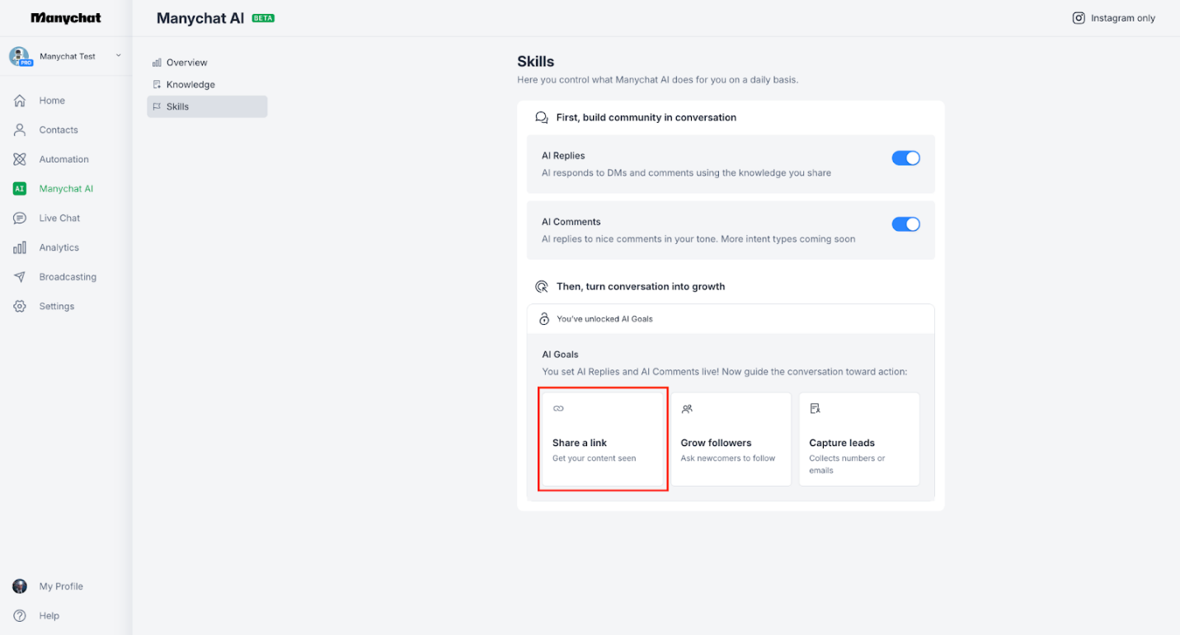Open Broadcasting via its paper plane icon

20,276
